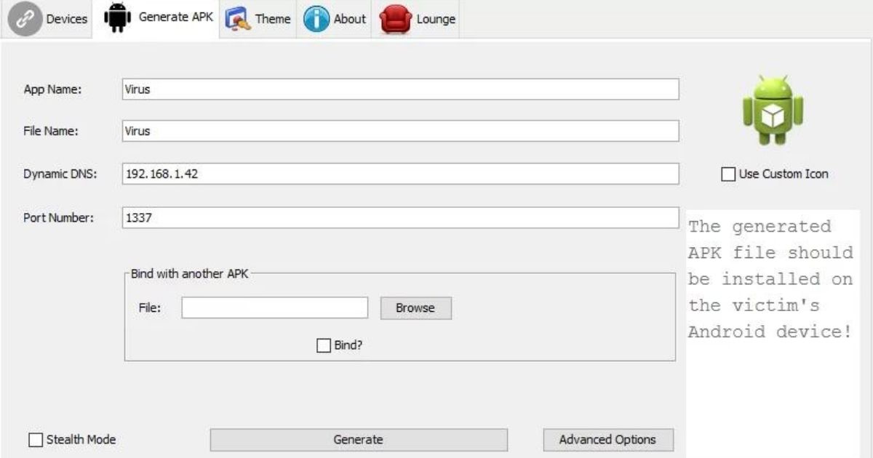
Task: Open the Lounge tab
Action: coord(422,19)
